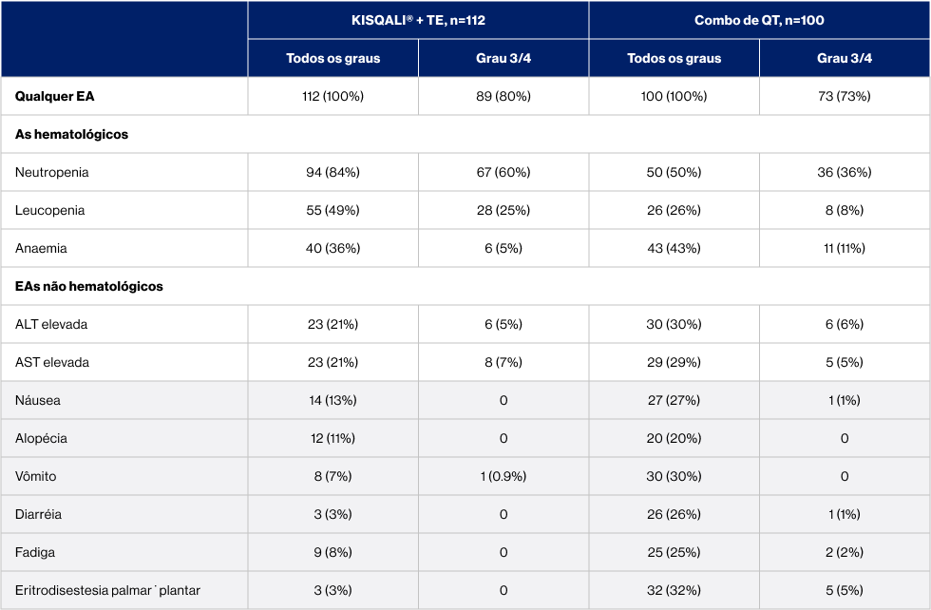Screen dimensions: 931x610
Task: Click the Alopécia row label
Action: tap(41, 438)
